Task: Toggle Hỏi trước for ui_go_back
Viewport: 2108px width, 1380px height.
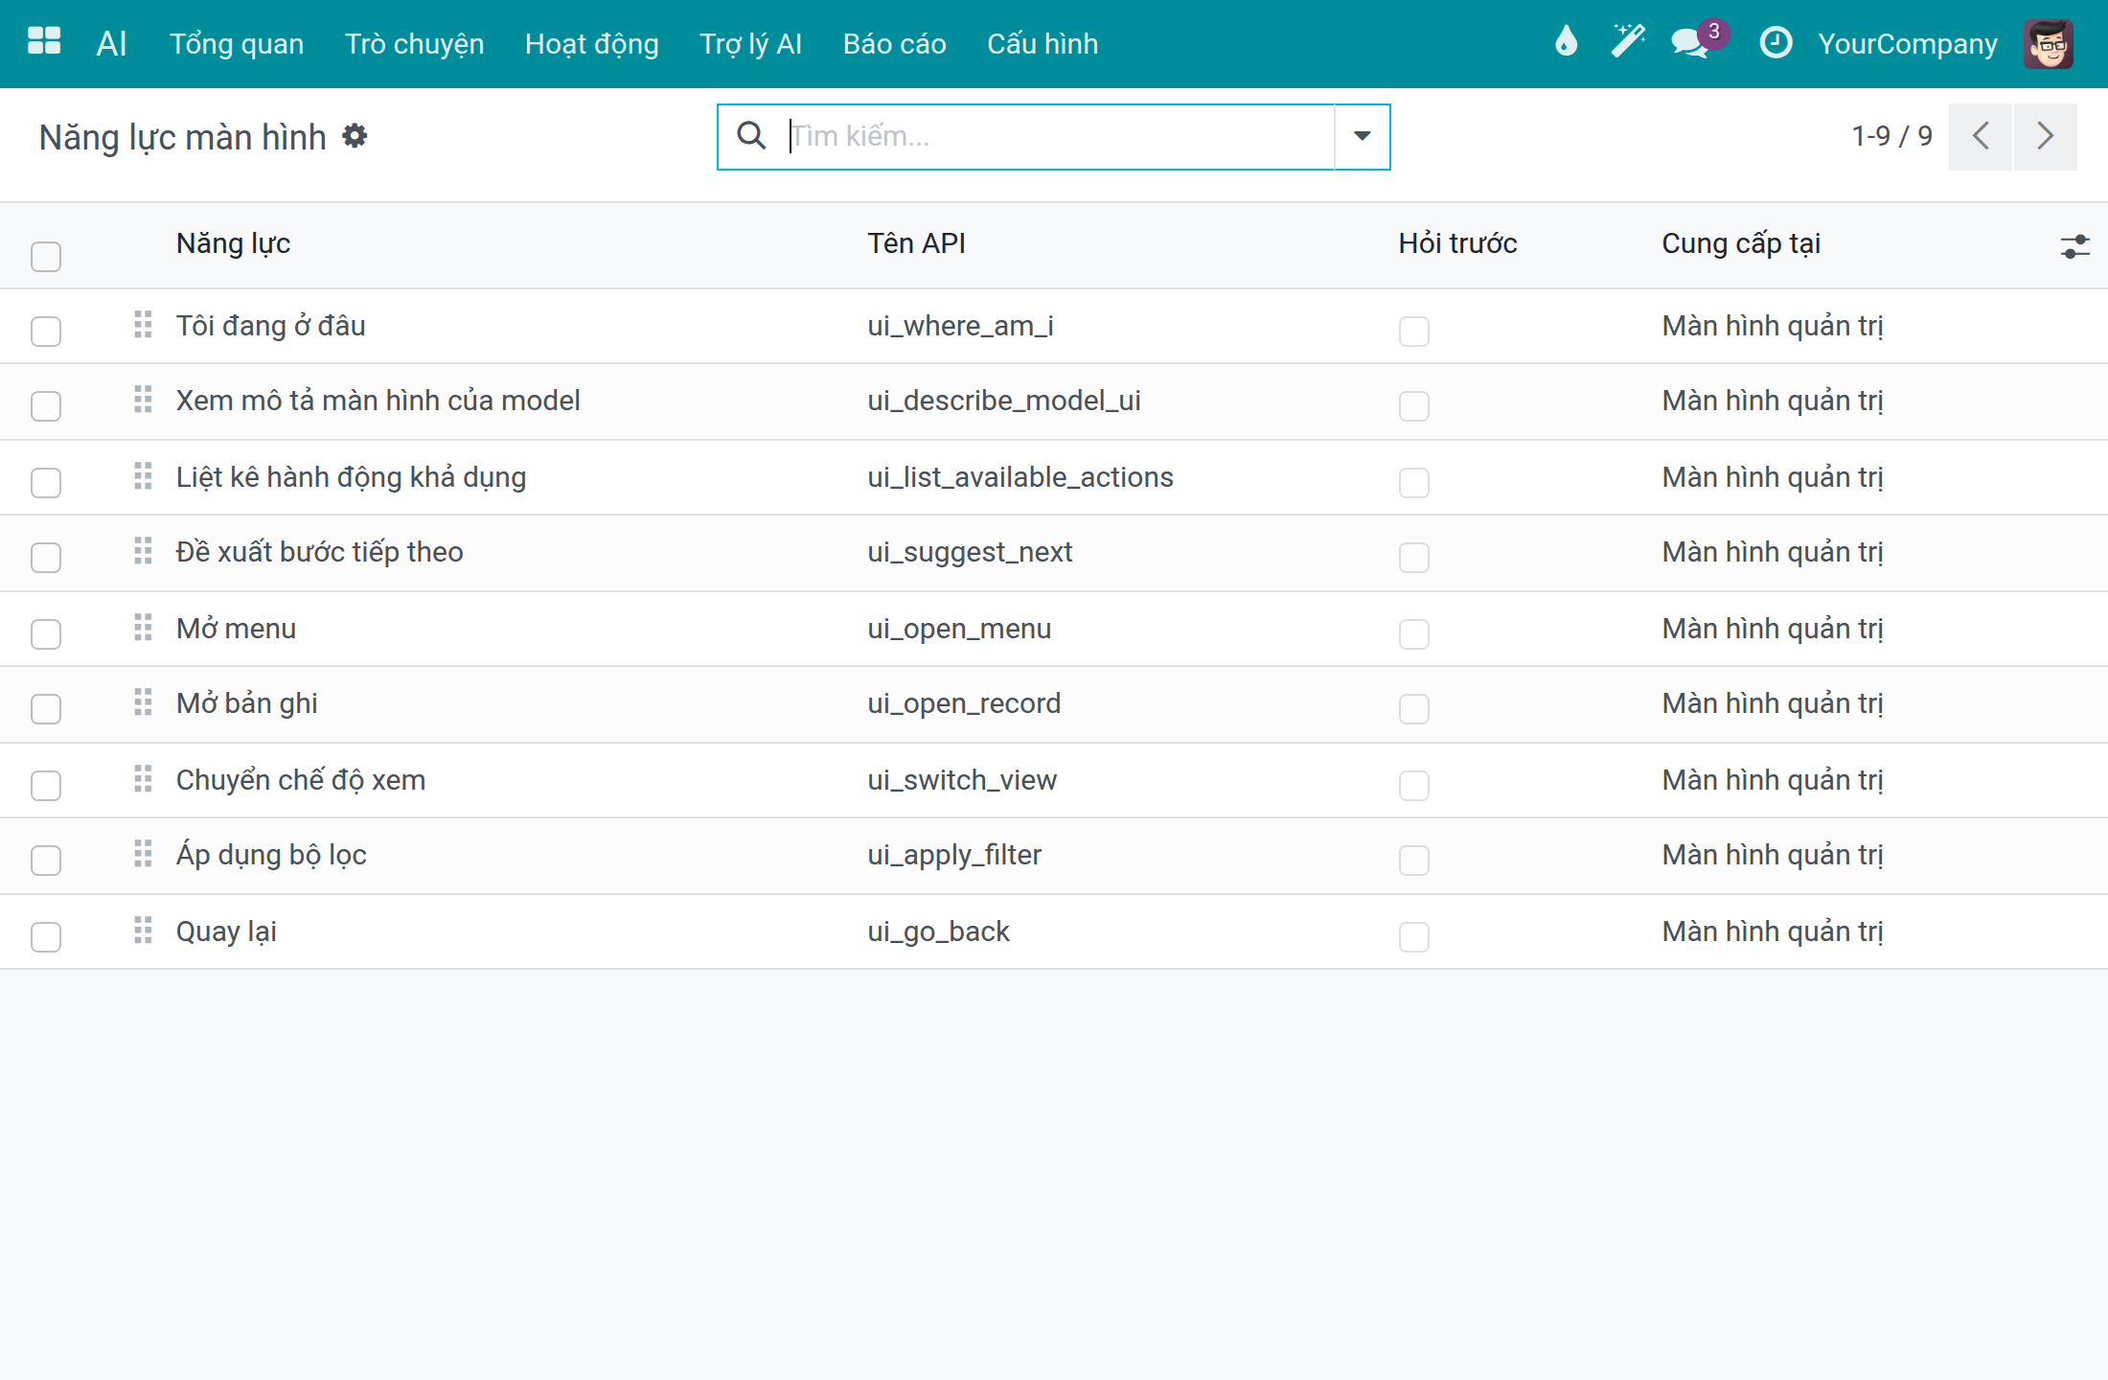Action: pos(1414,937)
